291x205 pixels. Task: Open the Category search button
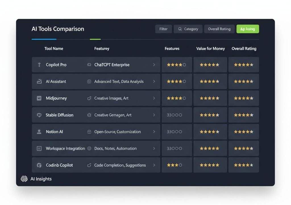(188, 29)
